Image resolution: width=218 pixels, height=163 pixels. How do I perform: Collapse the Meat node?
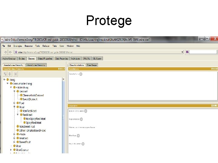click(x=14, y=107)
